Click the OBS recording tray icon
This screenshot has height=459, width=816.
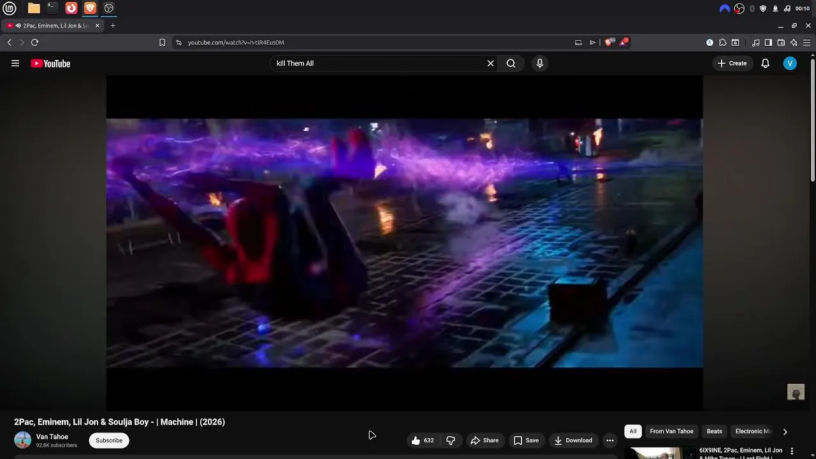739,8
